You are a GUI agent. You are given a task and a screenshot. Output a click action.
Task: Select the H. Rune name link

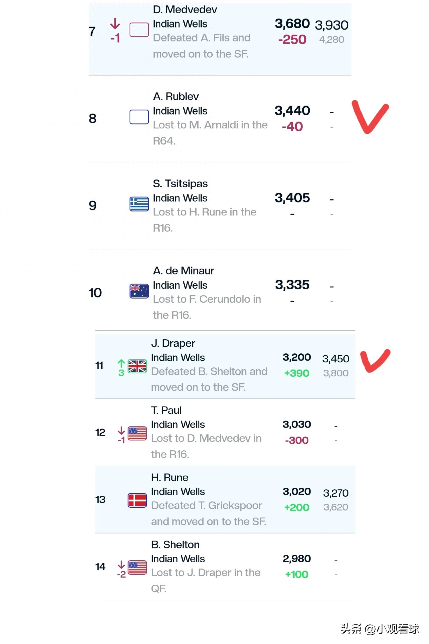click(x=170, y=478)
